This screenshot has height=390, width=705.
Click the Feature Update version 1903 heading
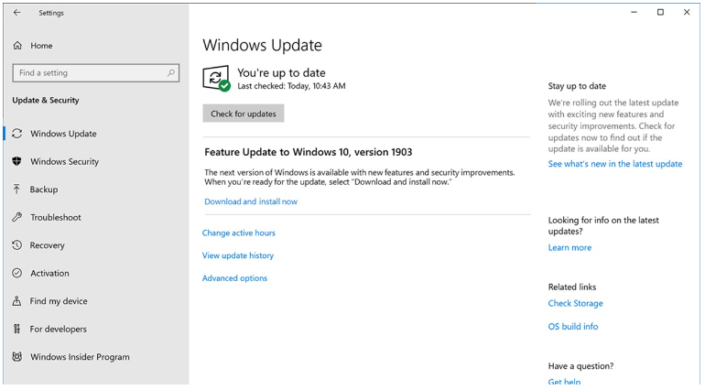click(308, 152)
